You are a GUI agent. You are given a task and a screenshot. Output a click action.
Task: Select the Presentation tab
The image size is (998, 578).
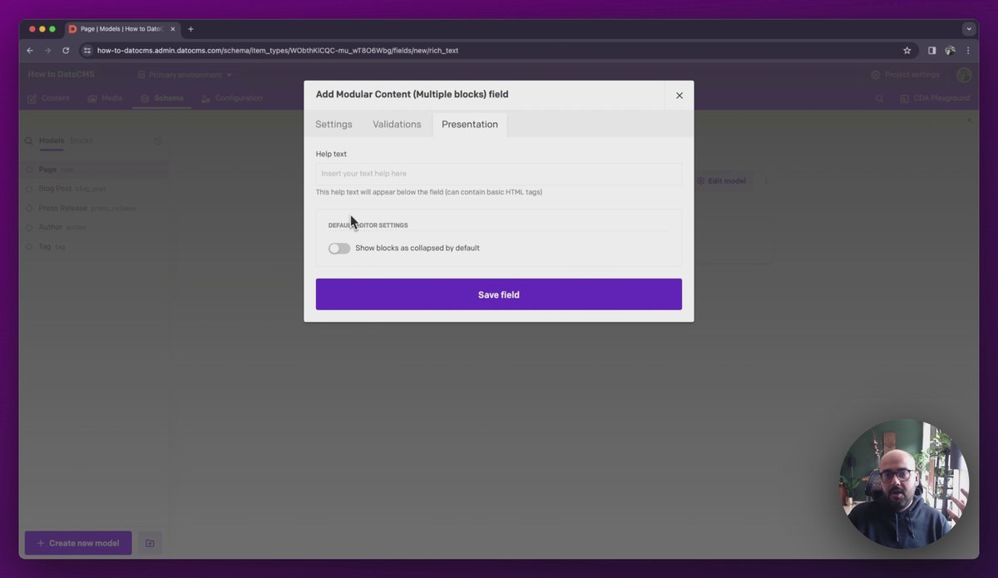click(469, 125)
